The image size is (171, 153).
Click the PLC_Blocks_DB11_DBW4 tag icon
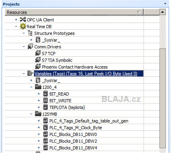(45, 147)
